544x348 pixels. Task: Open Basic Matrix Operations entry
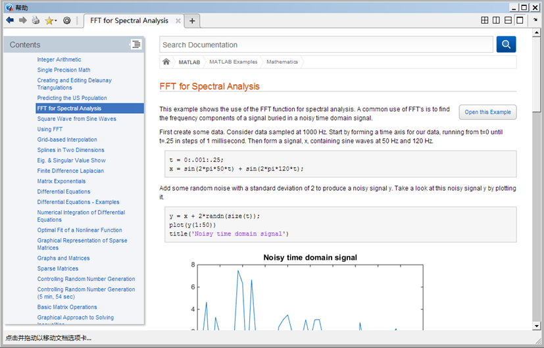(67, 307)
